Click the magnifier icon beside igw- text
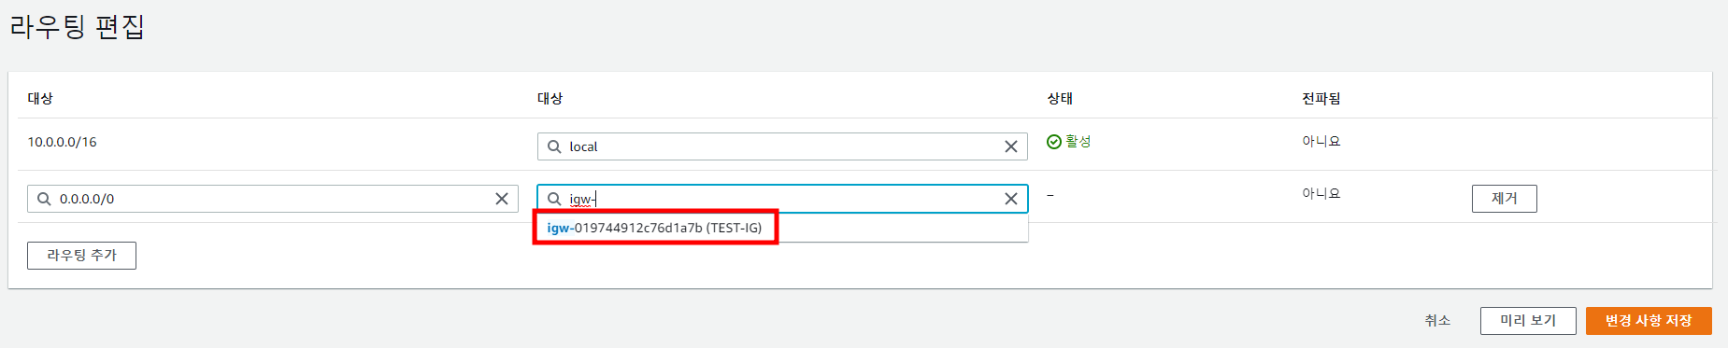The image size is (1728, 348). coord(554,199)
